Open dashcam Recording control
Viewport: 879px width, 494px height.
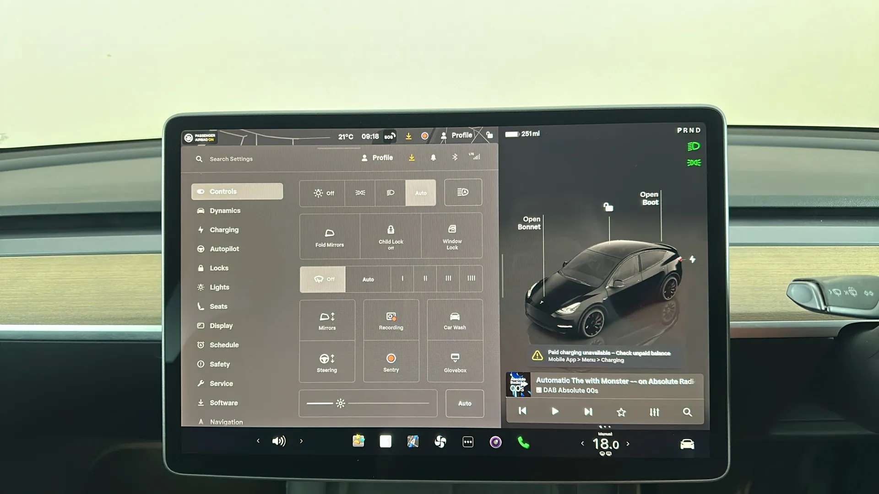click(x=391, y=321)
